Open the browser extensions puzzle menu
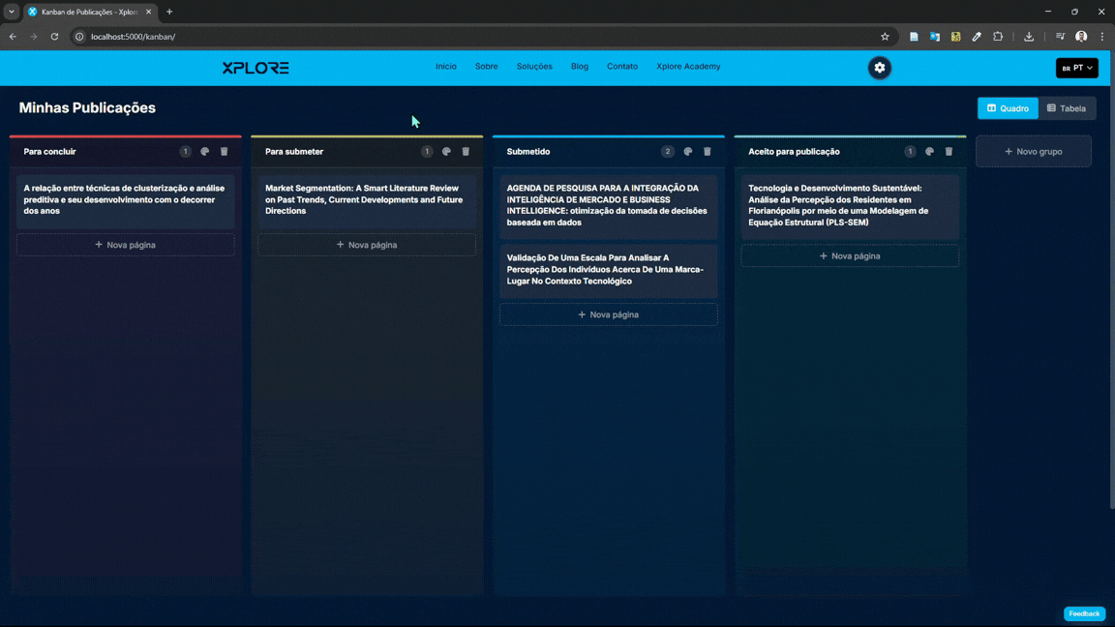The height and width of the screenshot is (627, 1115). coord(998,36)
